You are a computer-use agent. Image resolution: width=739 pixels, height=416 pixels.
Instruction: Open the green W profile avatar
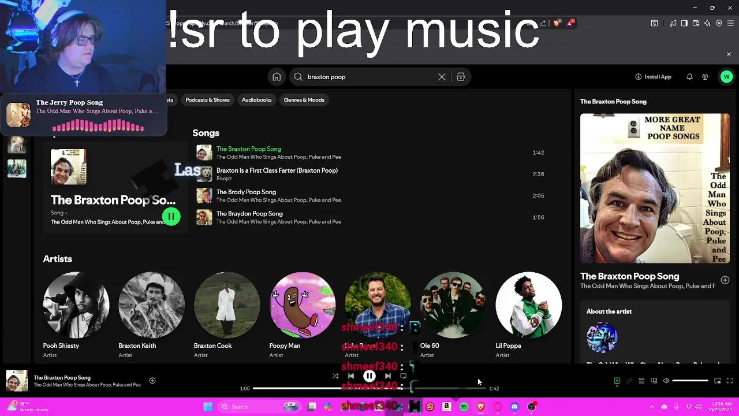point(726,77)
